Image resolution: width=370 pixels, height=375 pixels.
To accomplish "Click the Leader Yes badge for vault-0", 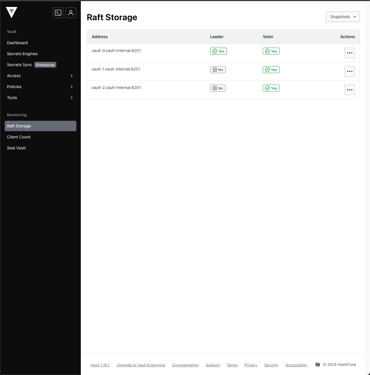I will click(219, 51).
